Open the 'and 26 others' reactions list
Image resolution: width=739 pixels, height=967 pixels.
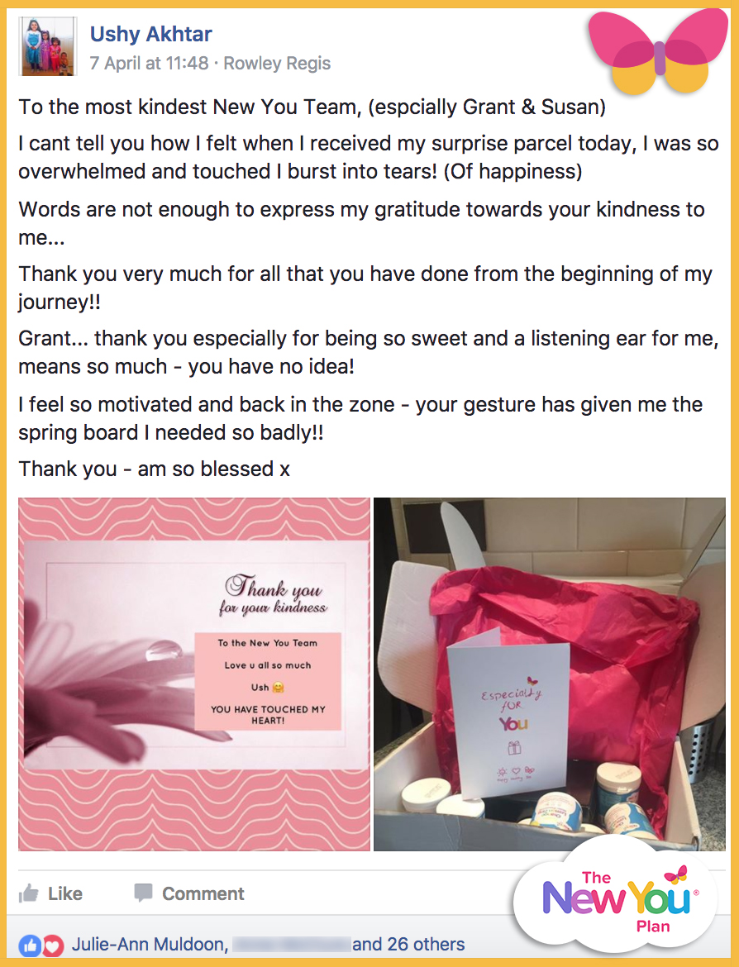(408, 944)
